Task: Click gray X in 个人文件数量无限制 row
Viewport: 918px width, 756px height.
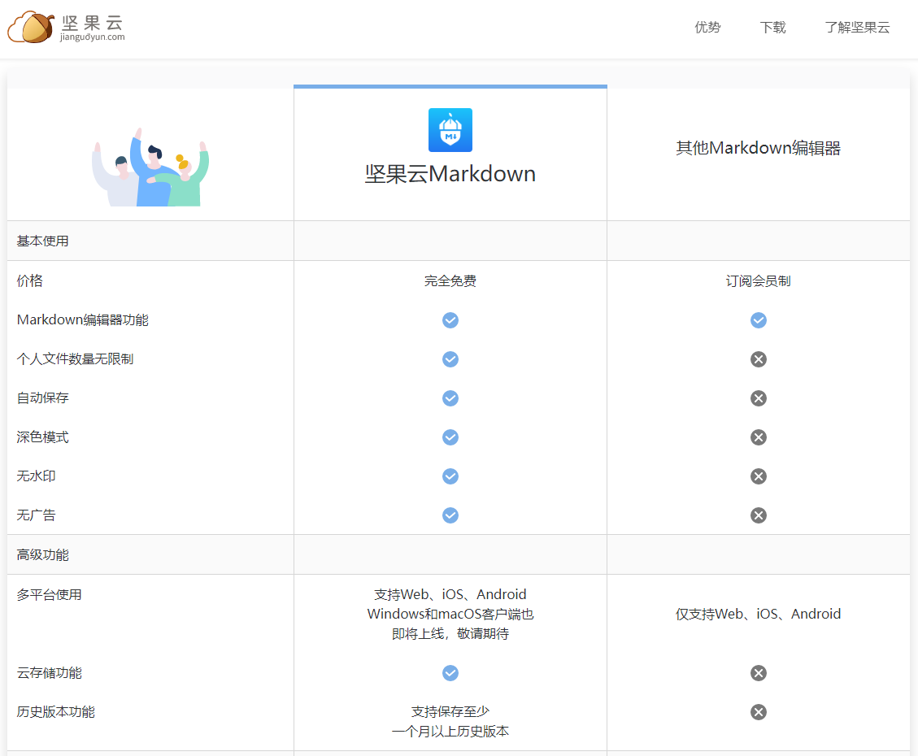Action: point(759,359)
